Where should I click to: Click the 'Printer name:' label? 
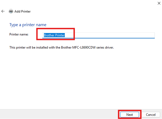[19, 34]
